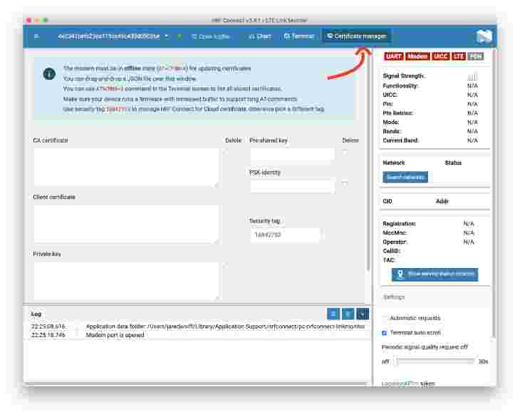Click the first blue Log toolbar icon

[x=333, y=314]
